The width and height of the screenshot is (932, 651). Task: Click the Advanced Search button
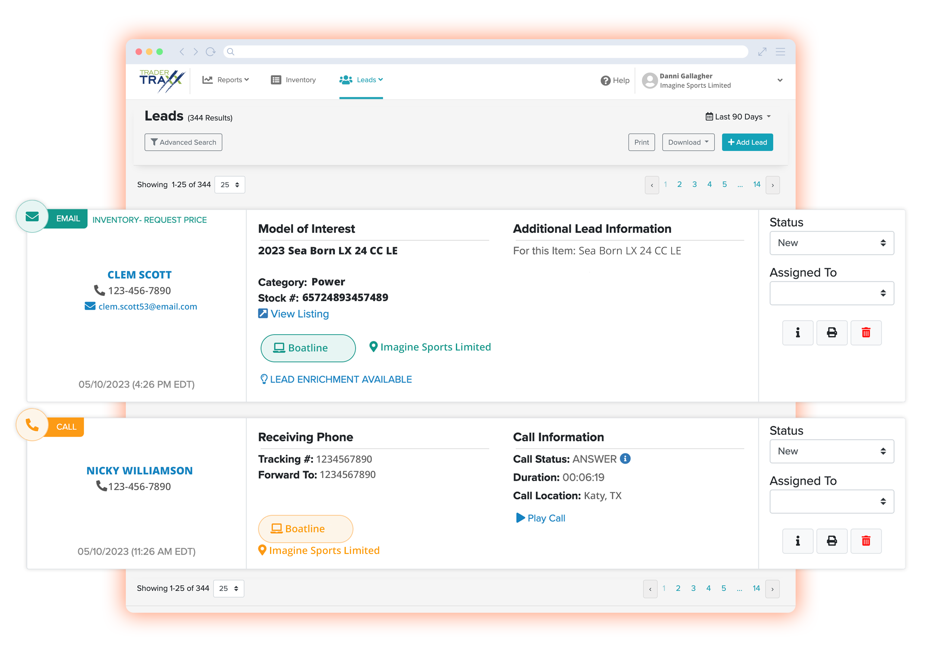coord(183,142)
